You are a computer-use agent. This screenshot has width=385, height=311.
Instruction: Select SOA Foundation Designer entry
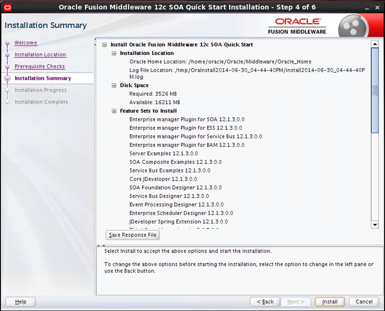pos(176,188)
